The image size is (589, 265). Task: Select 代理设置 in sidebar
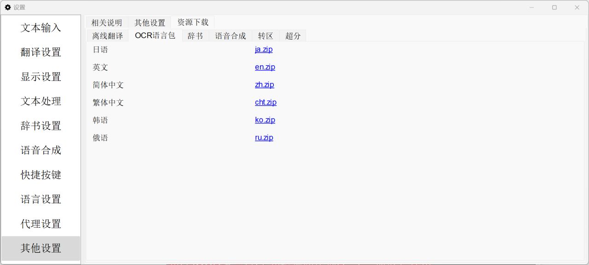[41, 224]
